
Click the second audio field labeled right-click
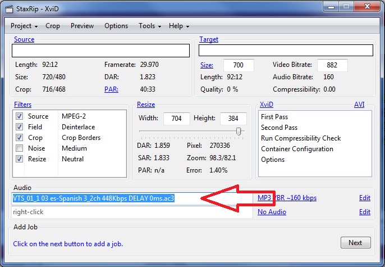point(132,212)
